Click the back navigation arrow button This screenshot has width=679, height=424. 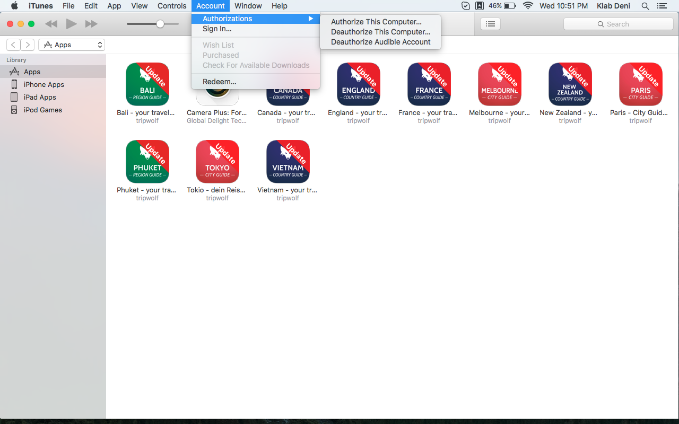tap(14, 45)
